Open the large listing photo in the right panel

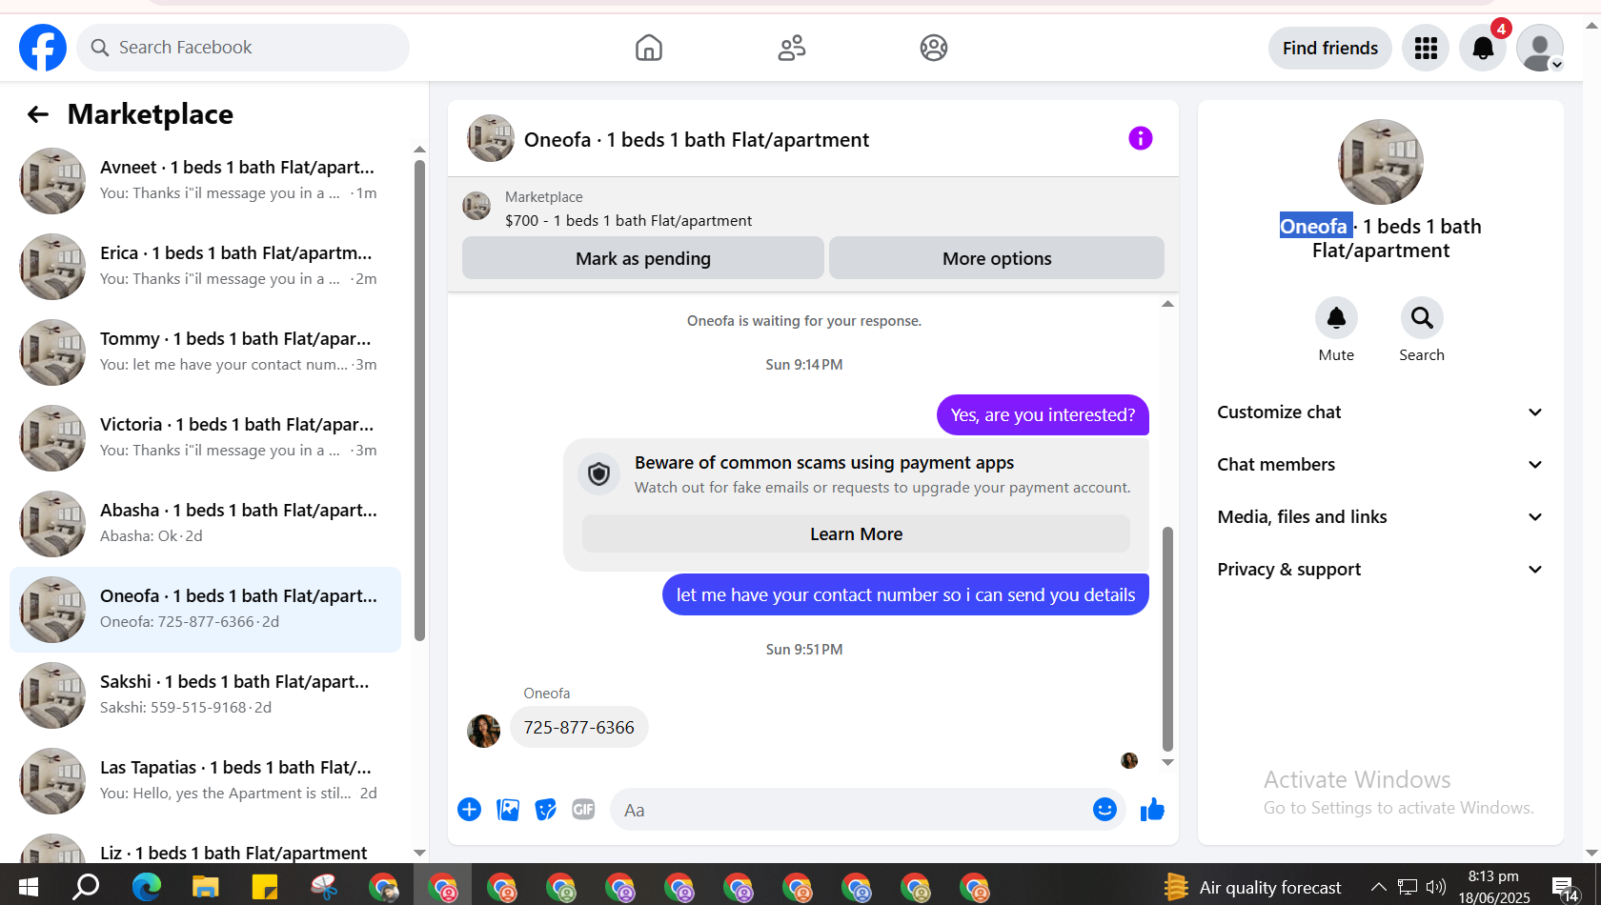(1381, 162)
